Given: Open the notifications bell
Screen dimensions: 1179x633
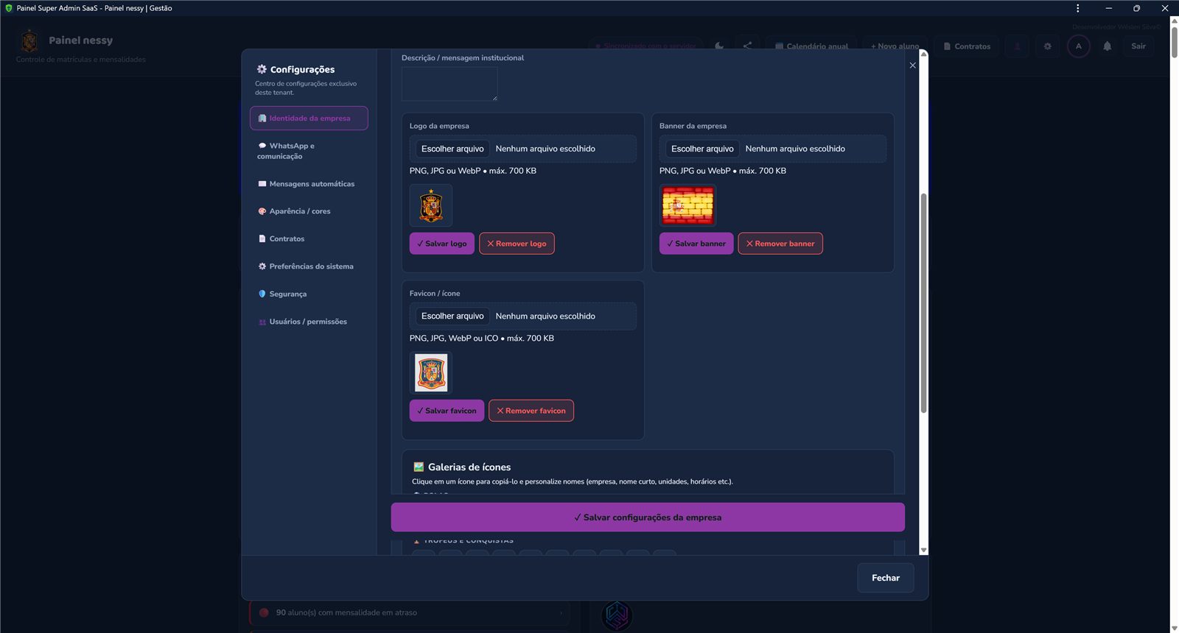Looking at the screenshot, I should (x=1107, y=46).
